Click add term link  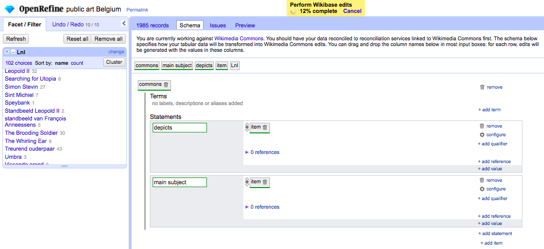click(x=490, y=109)
